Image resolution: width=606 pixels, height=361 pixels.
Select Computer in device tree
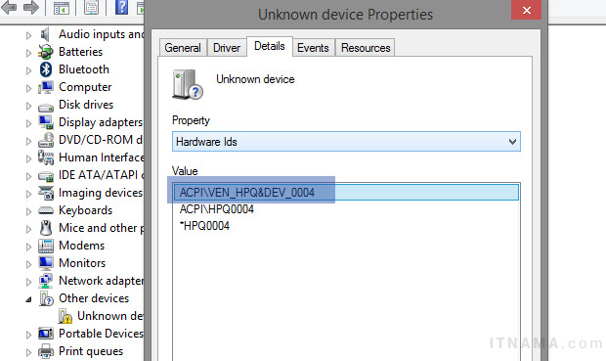click(x=85, y=87)
